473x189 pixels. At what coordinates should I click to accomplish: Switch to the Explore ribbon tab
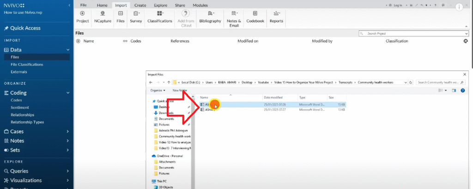coord(160,6)
